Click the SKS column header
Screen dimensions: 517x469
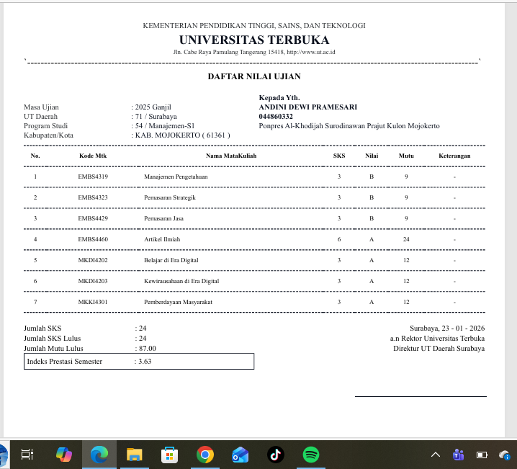pos(339,156)
